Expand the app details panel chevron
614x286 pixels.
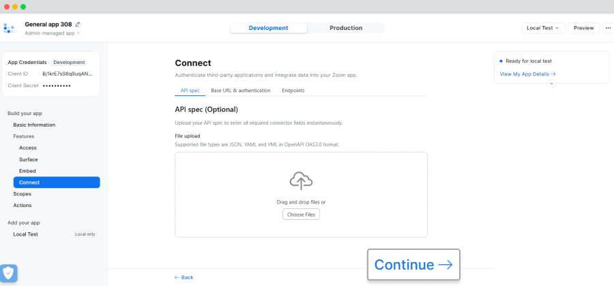pos(551,83)
